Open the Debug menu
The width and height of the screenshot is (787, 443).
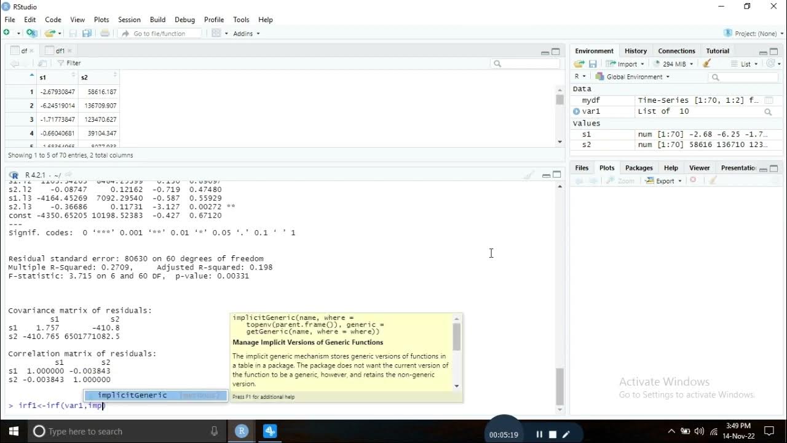coord(184,20)
